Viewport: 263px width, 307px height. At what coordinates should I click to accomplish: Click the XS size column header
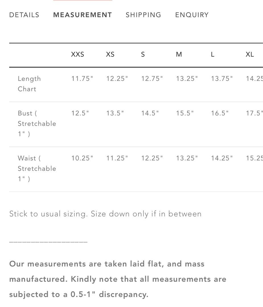[110, 54]
